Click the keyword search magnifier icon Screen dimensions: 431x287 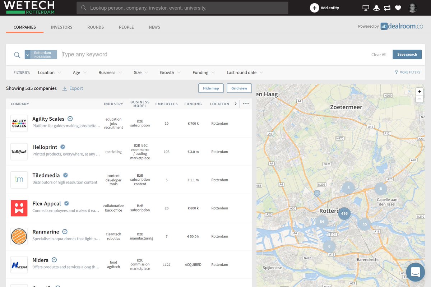point(17,55)
